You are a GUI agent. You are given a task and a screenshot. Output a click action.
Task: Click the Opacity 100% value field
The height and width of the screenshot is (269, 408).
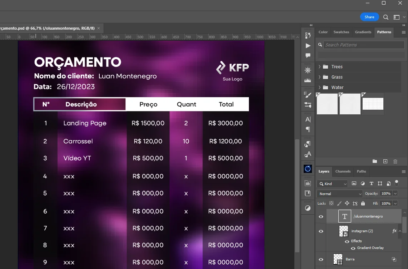click(x=386, y=194)
